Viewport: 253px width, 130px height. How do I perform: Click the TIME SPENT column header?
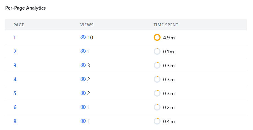point(166,25)
